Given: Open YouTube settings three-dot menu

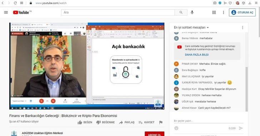Looking at the screenshot, I should 223,12.
